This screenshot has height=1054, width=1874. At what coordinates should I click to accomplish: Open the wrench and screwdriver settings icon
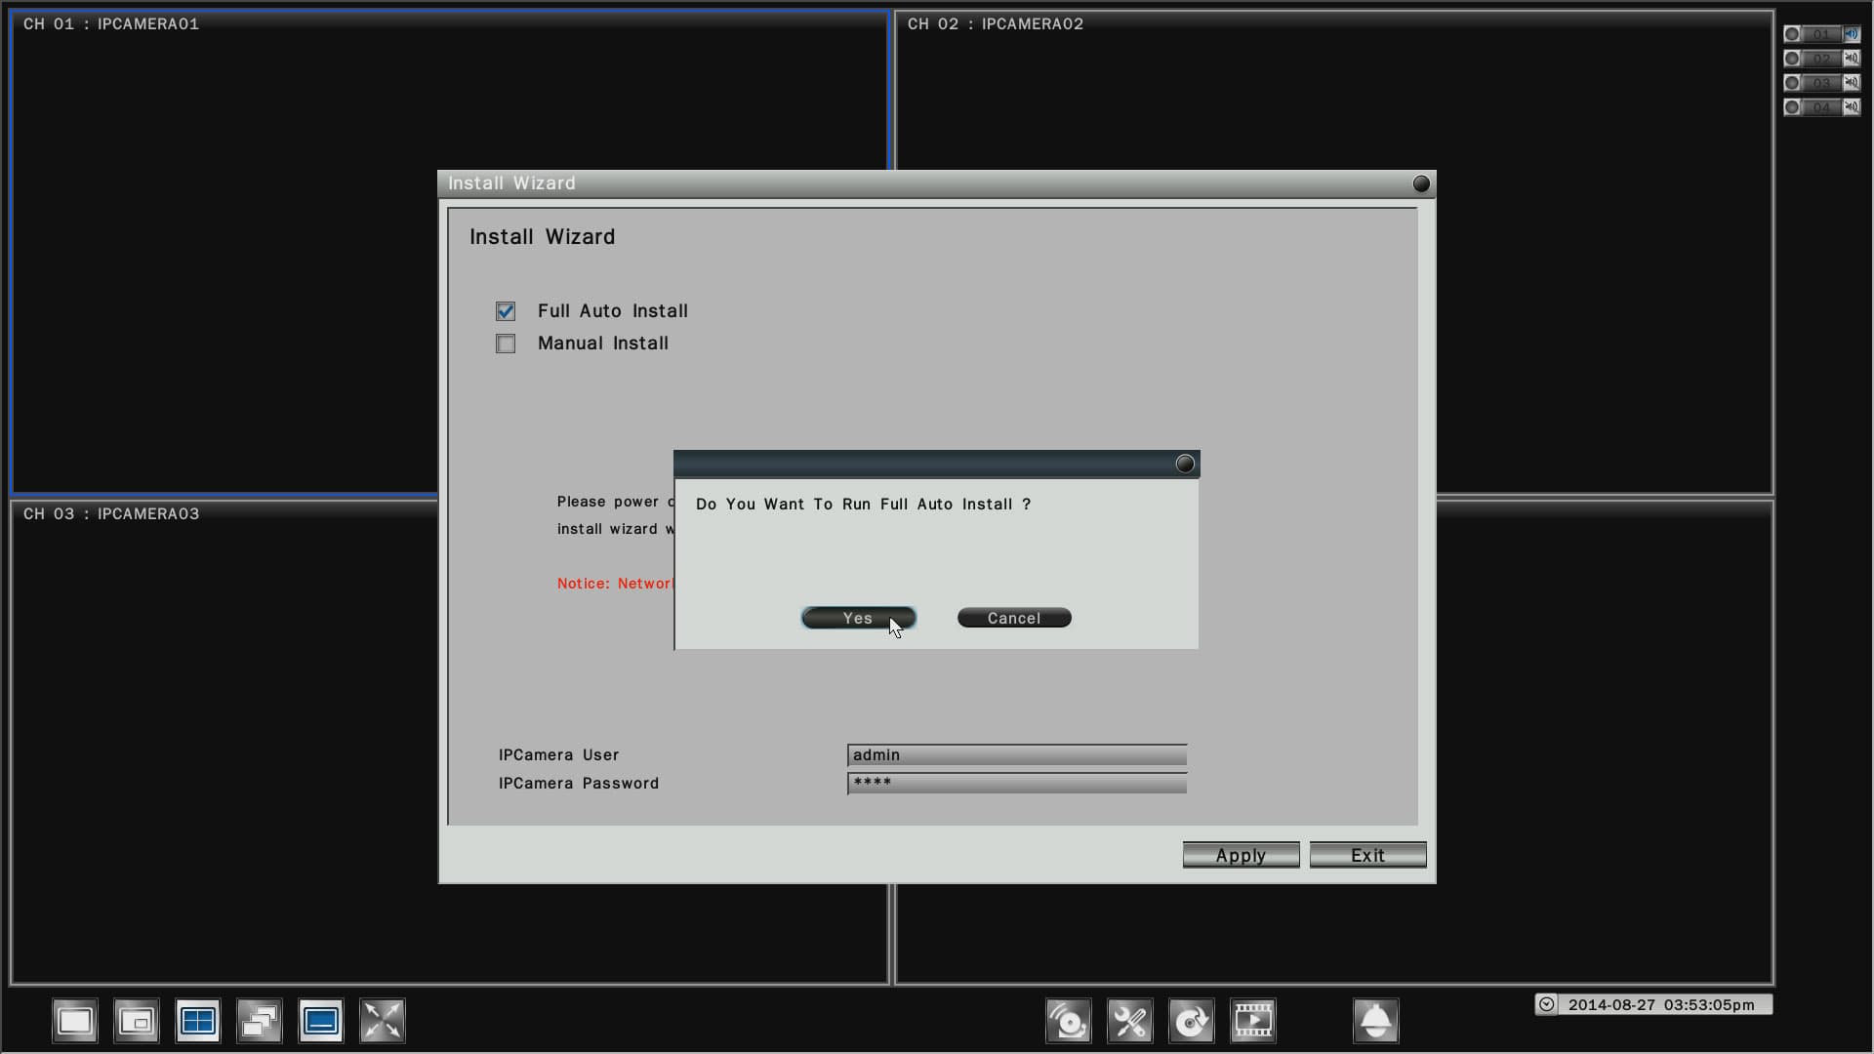tap(1129, 1021)
